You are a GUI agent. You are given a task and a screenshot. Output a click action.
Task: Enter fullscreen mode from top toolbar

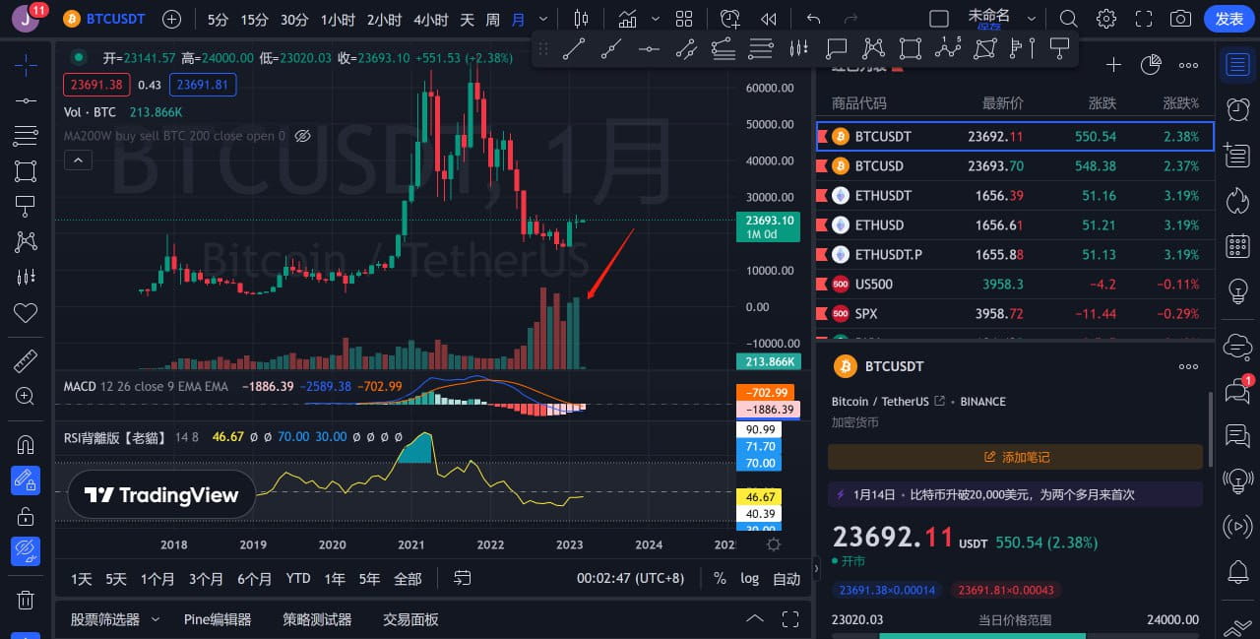coord(1144,19)
